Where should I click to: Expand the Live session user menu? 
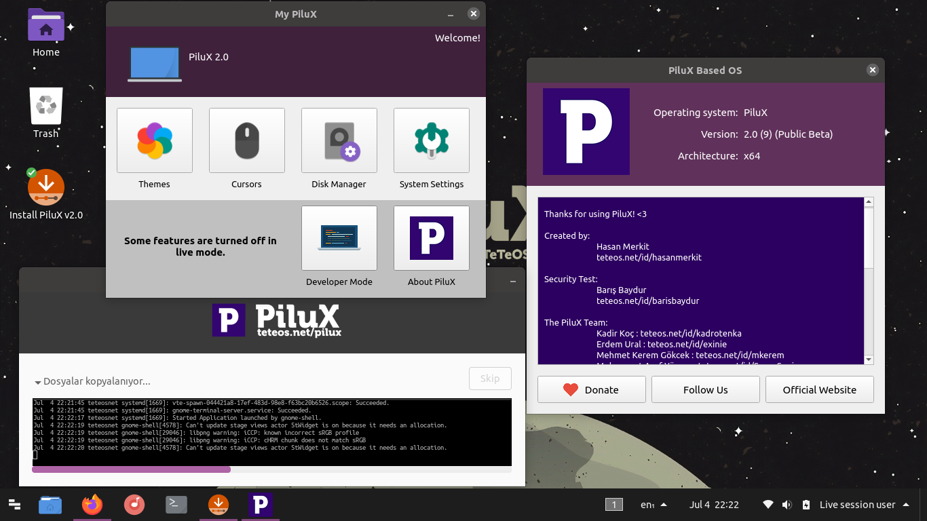tap(864, 505)
